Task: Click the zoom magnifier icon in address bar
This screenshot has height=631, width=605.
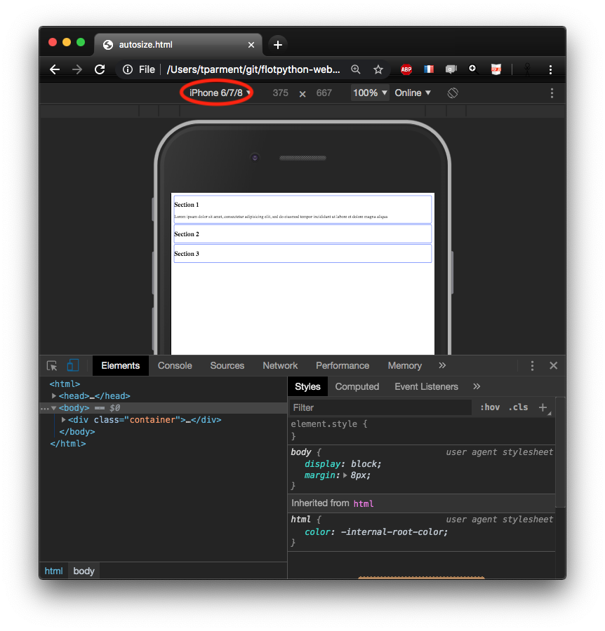Action: click(356, 69)
